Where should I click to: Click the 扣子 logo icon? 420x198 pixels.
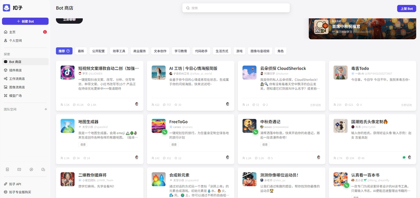pos(7,8)
